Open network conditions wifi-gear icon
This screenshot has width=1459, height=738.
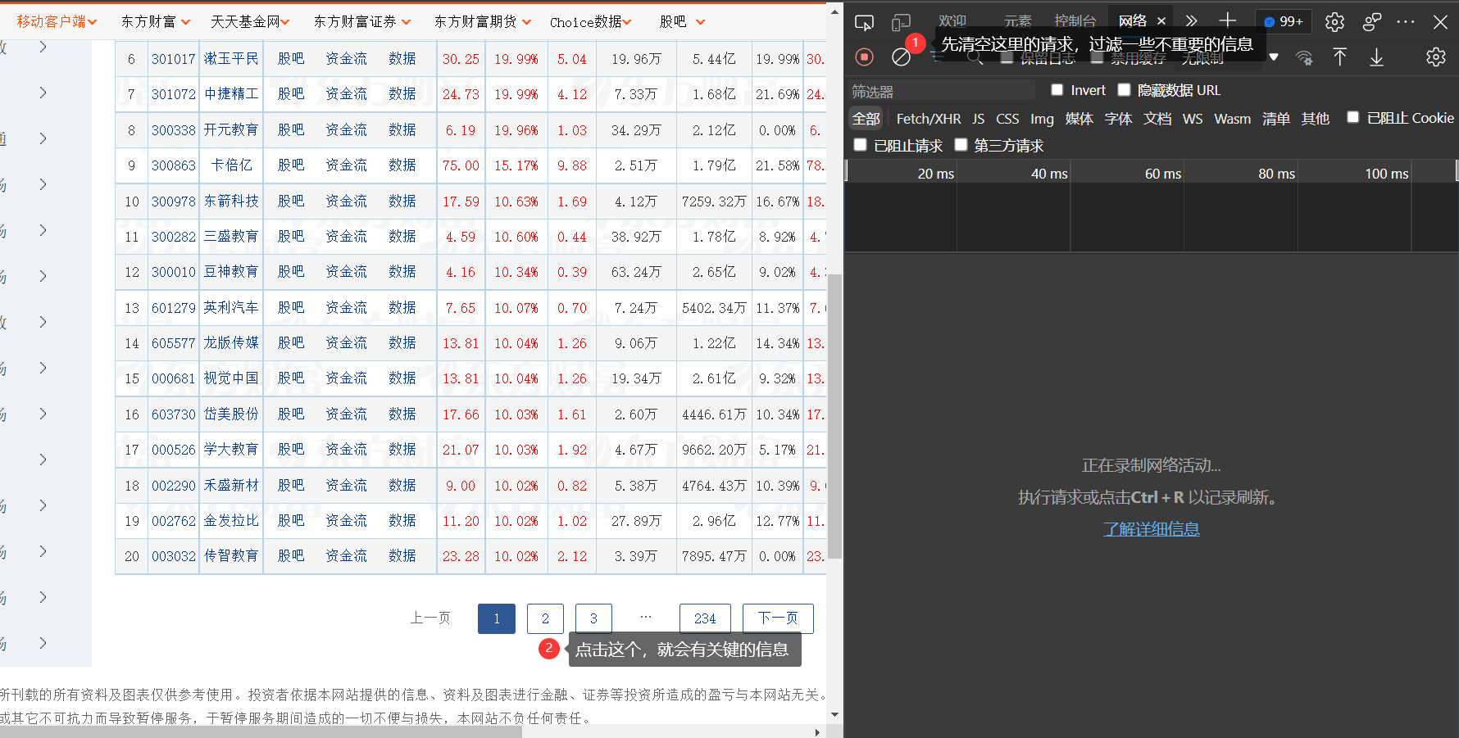point(1304,57)
